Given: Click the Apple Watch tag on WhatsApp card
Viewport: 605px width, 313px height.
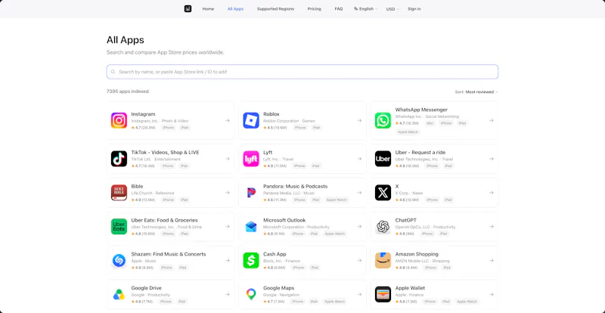Looking at the screenshot, I should (x=408, y=132).
